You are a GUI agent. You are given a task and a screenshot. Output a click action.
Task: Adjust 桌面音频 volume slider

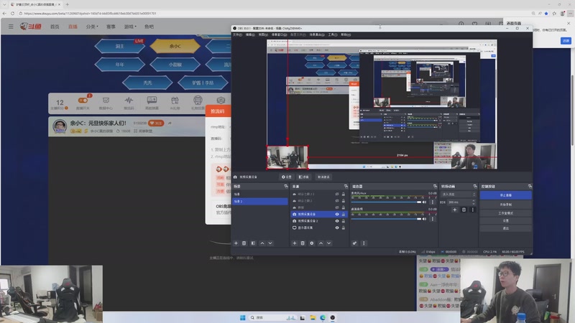(x=386, y=219)
